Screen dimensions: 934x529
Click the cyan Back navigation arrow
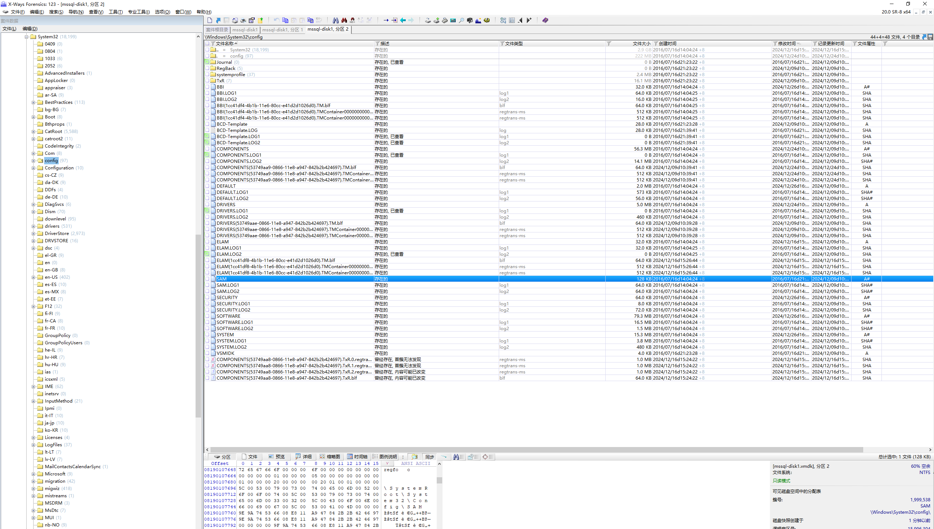(403, 20)
